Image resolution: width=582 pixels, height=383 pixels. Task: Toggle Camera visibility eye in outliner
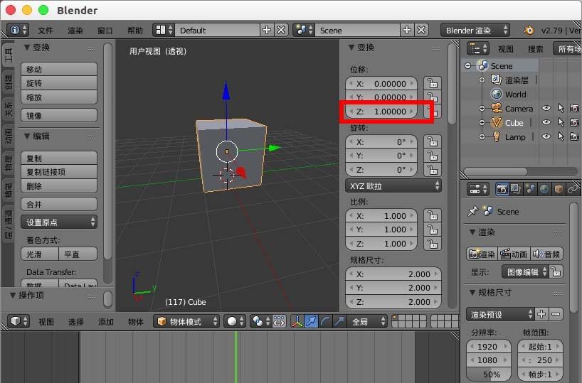click(546, 108)
